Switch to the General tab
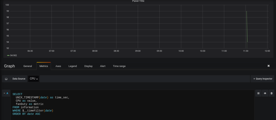Screen dimensions: 276x120 pos(27,66)
